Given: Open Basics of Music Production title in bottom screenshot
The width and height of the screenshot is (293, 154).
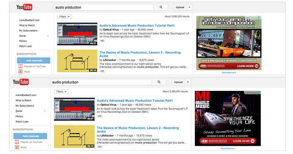Looking at the screenshot, I should tap(138, 130).
